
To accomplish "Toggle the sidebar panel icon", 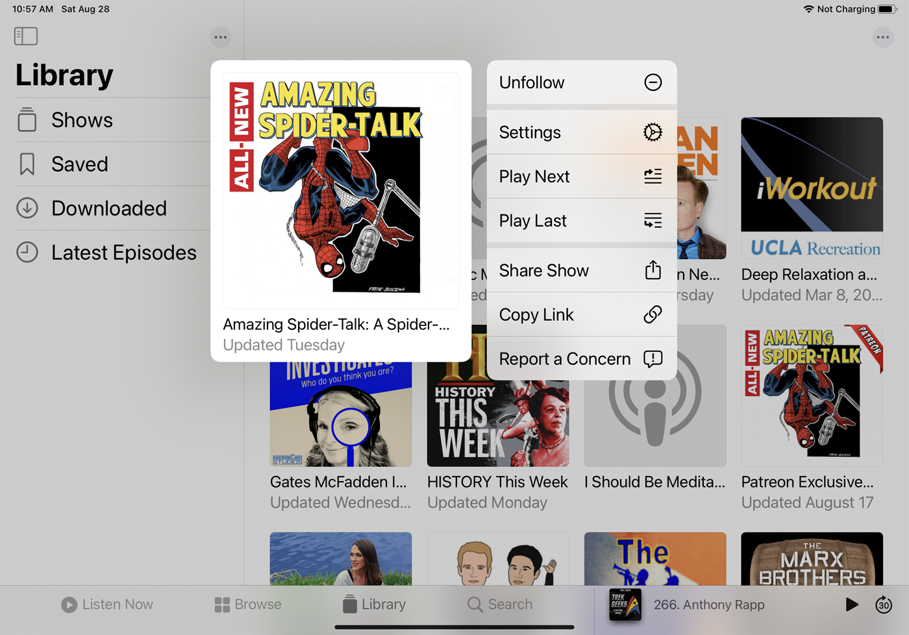I will coord(26,36).
